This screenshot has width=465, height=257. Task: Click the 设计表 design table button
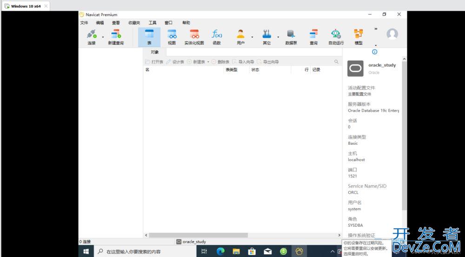pyautogui.click(x=175, y=62)
